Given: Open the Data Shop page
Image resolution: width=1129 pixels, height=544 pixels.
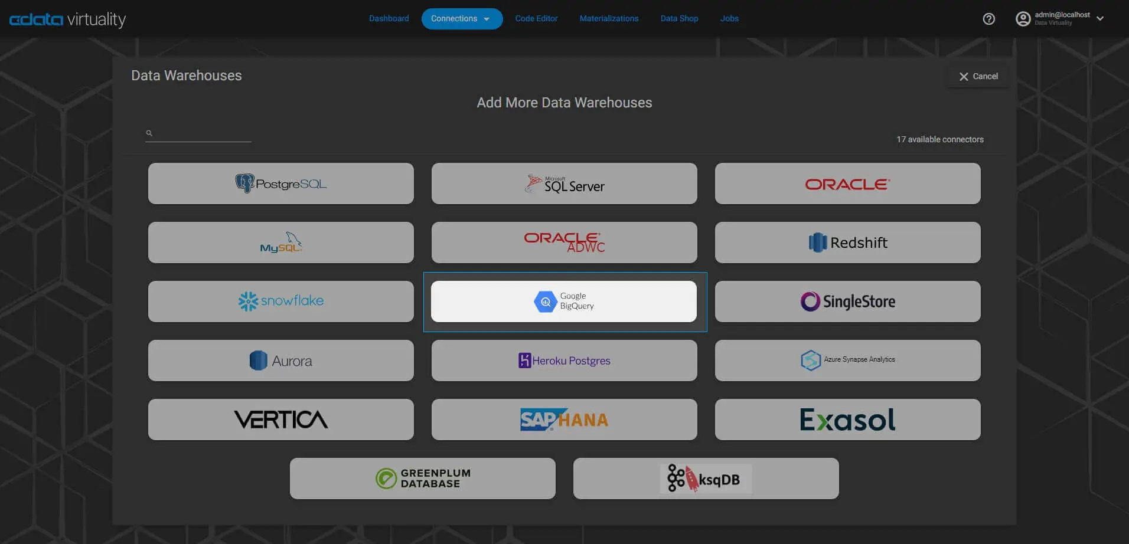Looking at the screenshot, I should tap(679, 19).
